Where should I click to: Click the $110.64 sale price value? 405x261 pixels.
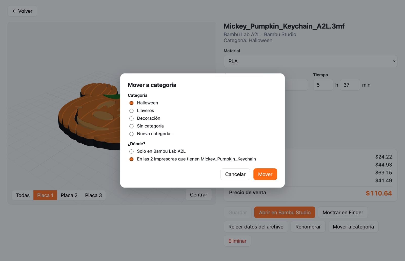click(x=379, y=193)
